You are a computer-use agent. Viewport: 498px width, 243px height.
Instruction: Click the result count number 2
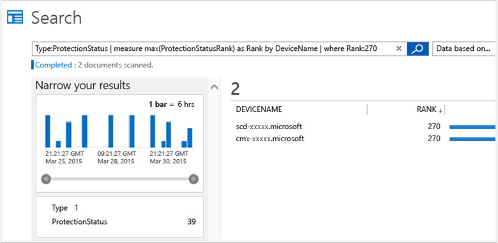click(235, 89)
